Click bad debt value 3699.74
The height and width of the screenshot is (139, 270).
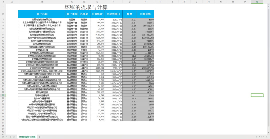click(145, 80)
